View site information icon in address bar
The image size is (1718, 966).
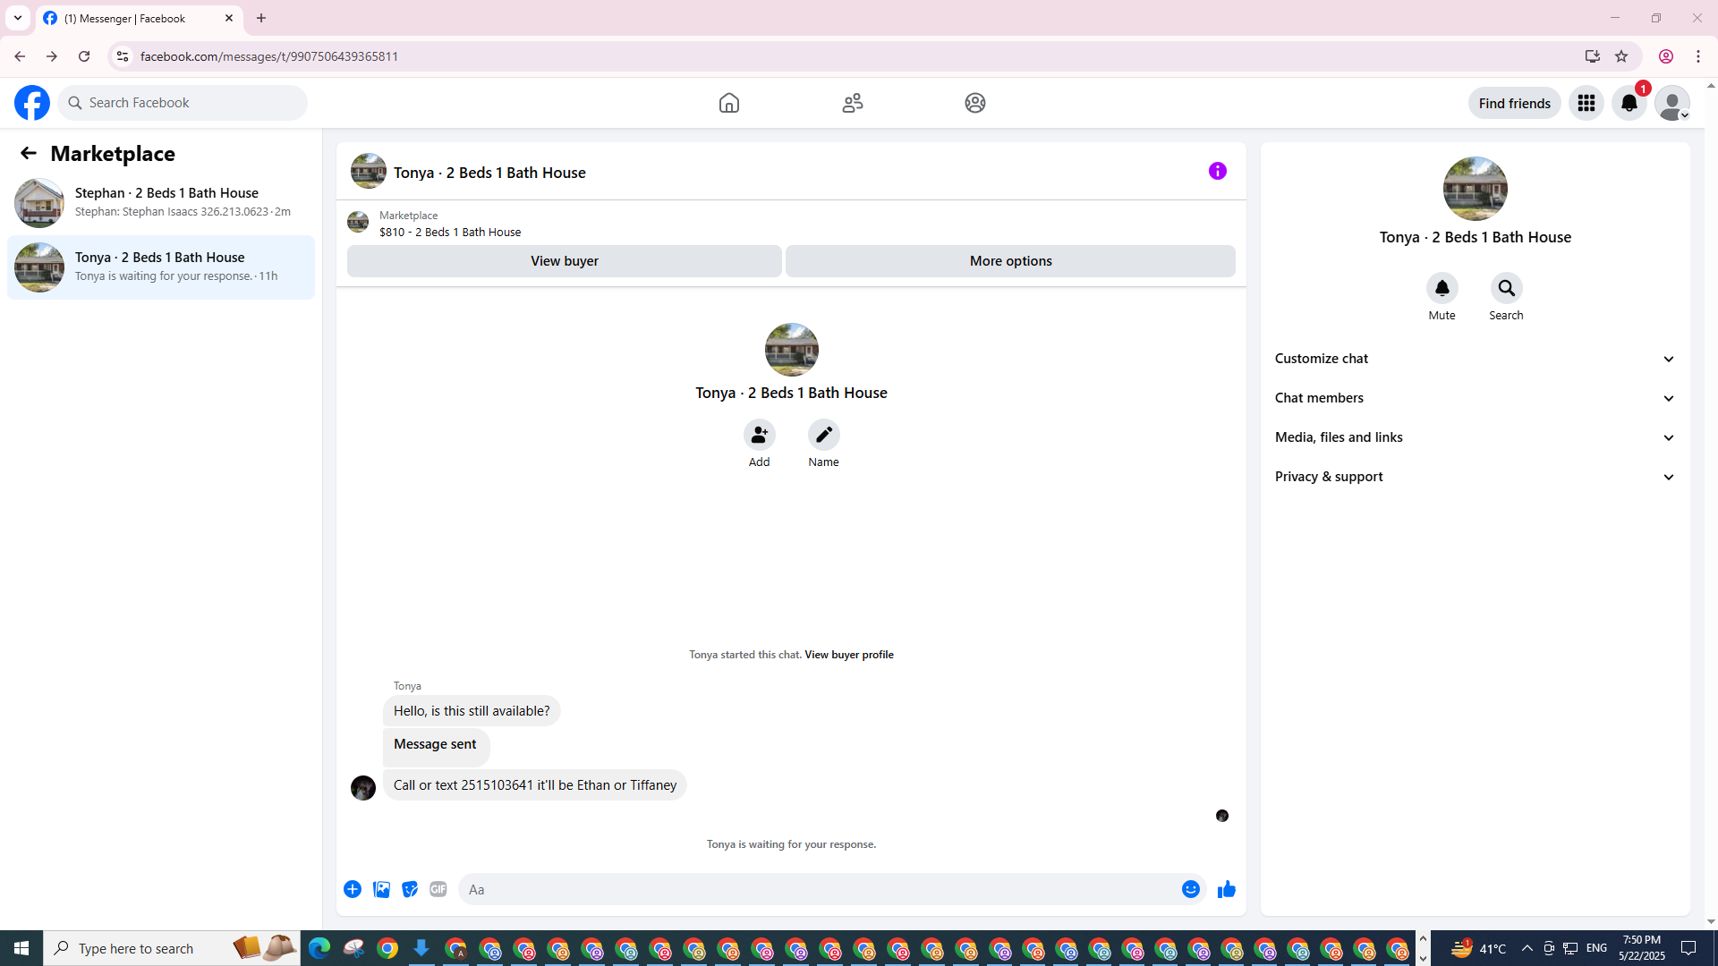123,56
